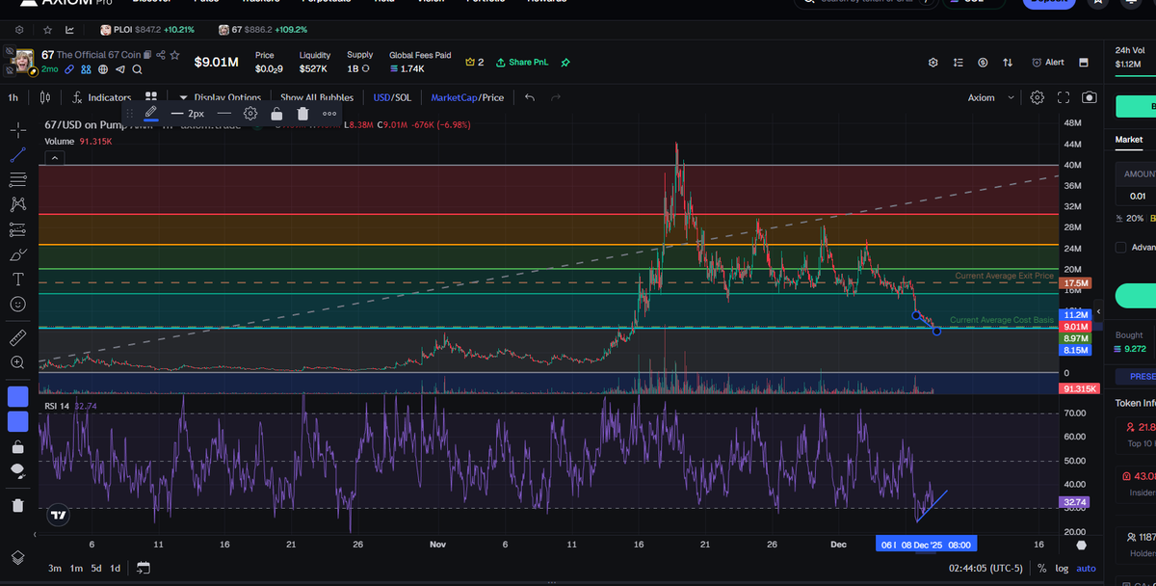1156x586 pixels.
Task: Open the 1h timeframe dropdown
Action: 13,97
